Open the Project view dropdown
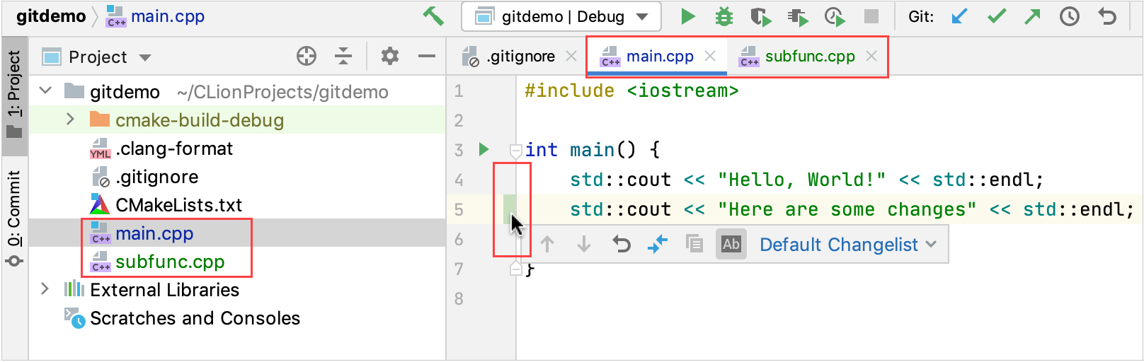The image size is (1144, 362). pyautogui.click(x=145, y=57)
